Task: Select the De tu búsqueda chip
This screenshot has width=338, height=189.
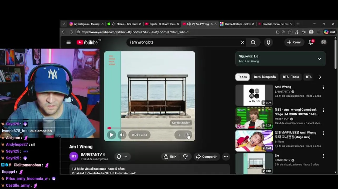Action: [x=265, y=77]
